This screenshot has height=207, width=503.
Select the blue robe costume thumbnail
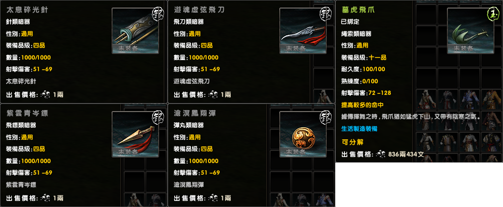(470, 99)
